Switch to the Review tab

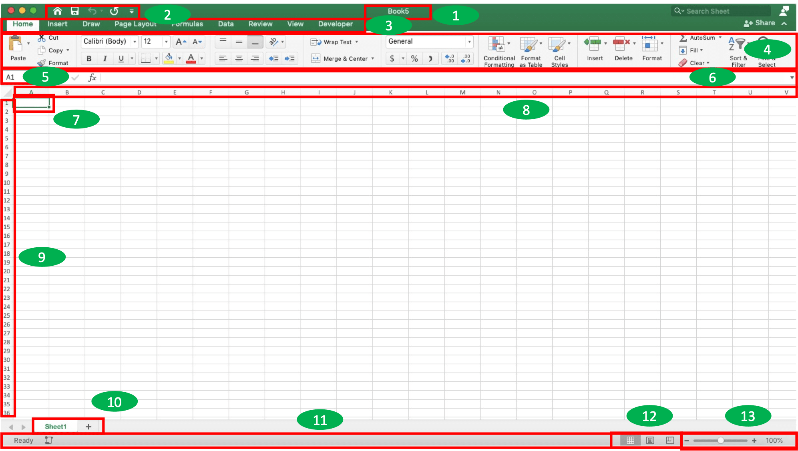pos(260,24)
